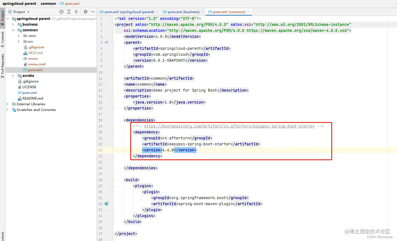397x241 pixels.
Task: Select Scratches and Consoles node
Action: tap(36, 110)
